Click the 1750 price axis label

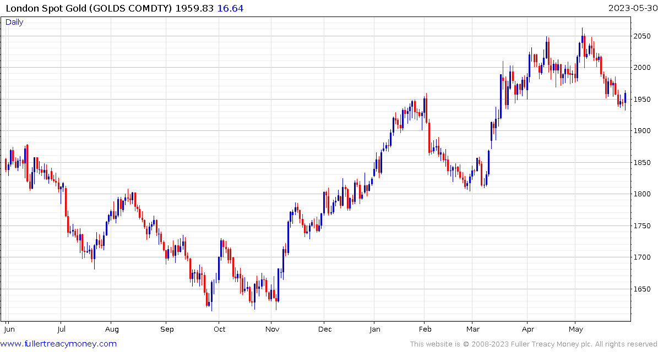pyautogui.click(x=643, y=226)
